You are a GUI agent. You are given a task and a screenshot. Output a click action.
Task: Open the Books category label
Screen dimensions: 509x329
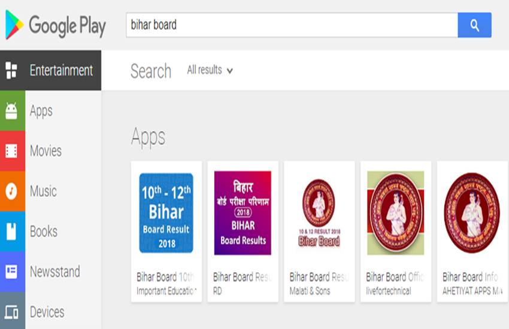point(44,231)
